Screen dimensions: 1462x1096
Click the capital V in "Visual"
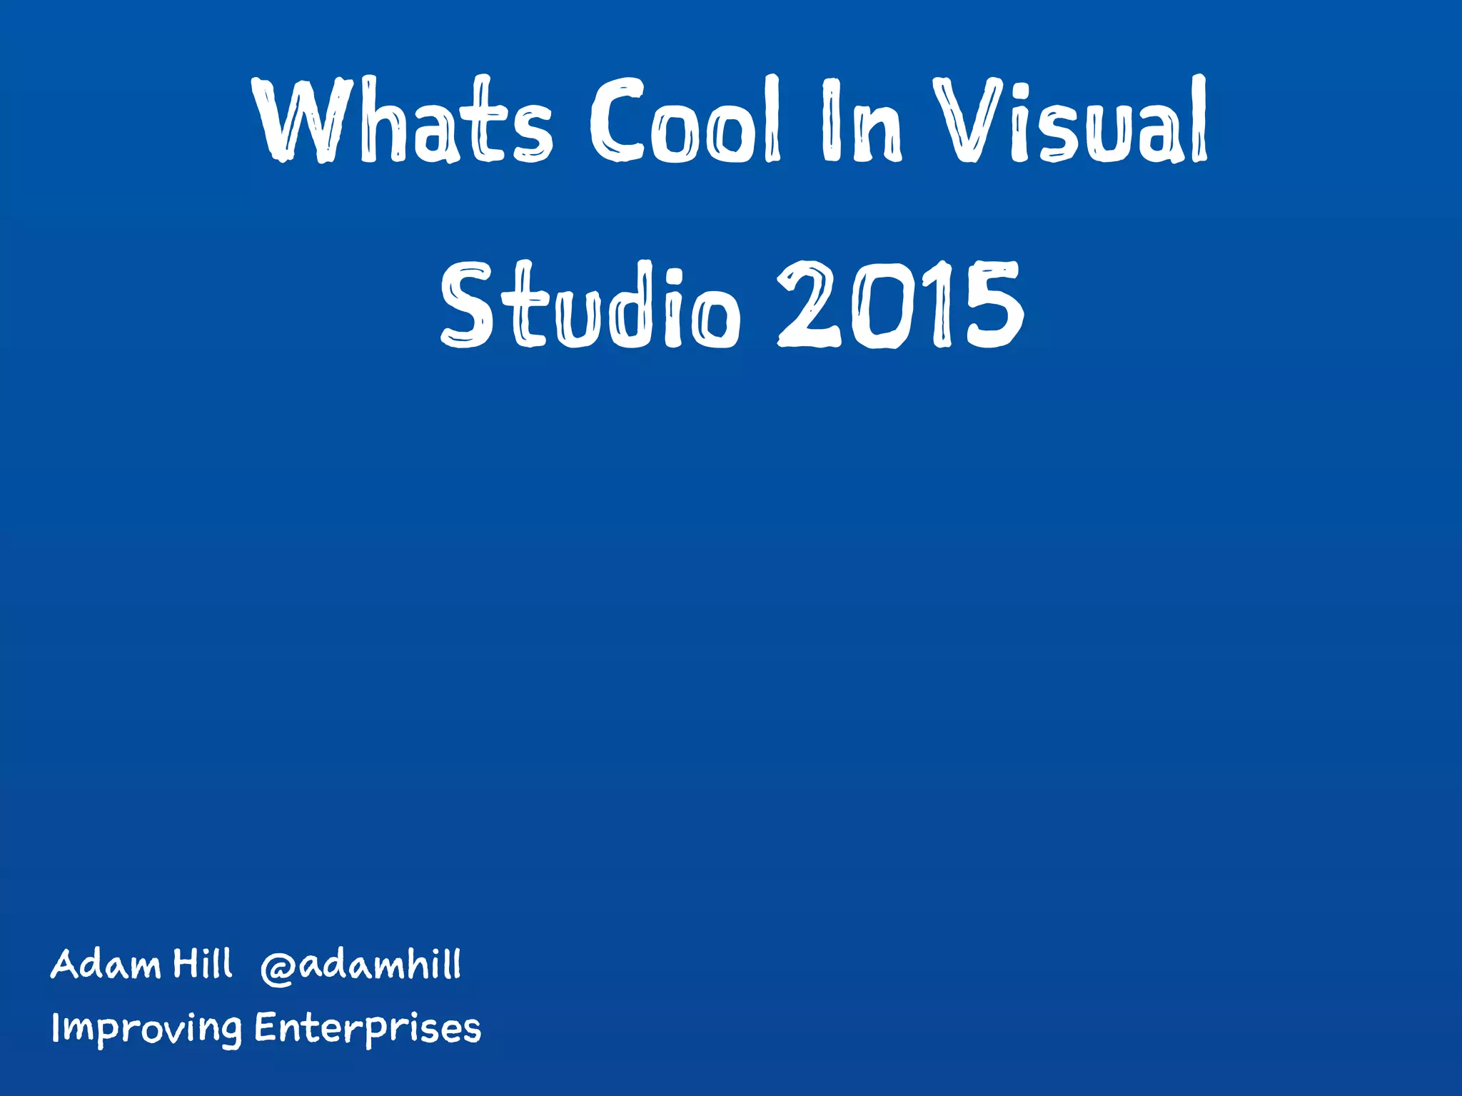(967, 120)
